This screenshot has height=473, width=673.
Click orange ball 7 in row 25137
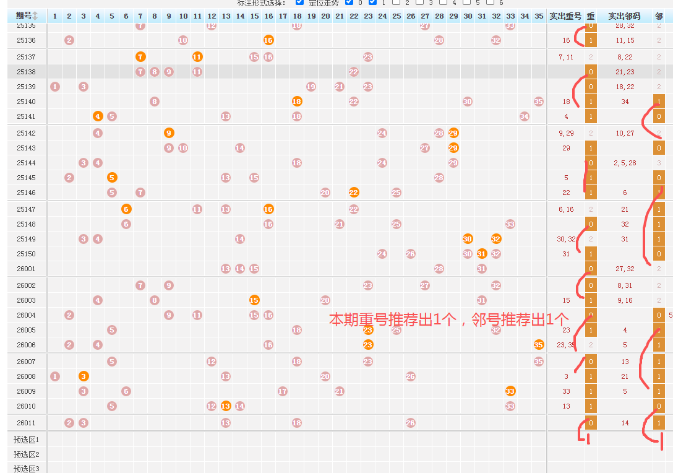[140, 57]
